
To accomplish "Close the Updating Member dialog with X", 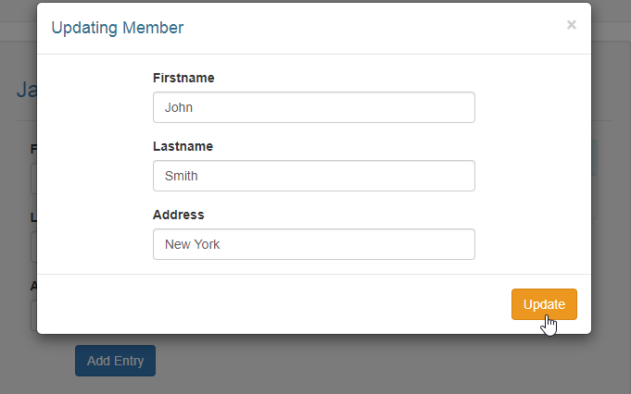I will coord(572,25).
